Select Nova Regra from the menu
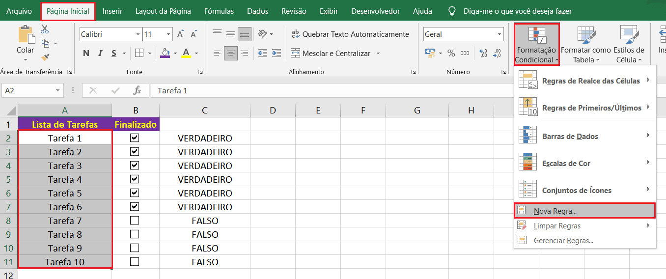This screenshot has height=279, width=666. click(555, 211)
